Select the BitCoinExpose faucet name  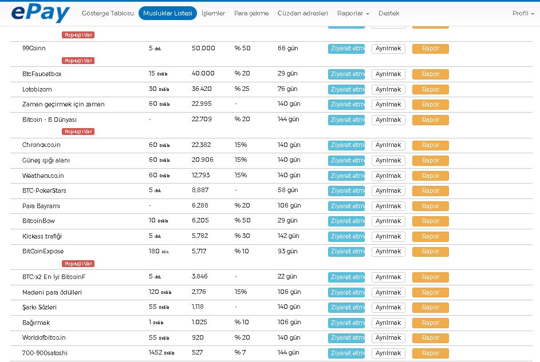click(43, 251)
